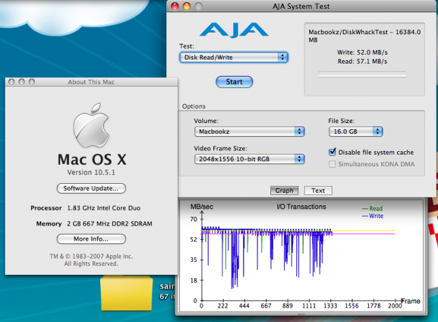Minimize the About This Mac window
The image size is (438, 322).
pyautogui.click(x=21, y=82)
